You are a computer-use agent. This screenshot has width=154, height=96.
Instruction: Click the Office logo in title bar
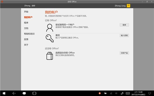[x=2, y=2]
